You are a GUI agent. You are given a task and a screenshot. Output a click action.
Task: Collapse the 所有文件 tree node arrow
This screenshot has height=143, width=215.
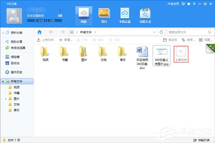coord(3,81)
